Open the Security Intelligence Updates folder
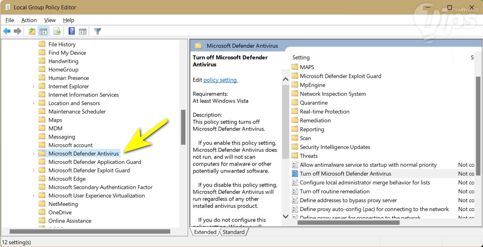The image size is (483, 247). pyautogui.click(x=335, y=147)
